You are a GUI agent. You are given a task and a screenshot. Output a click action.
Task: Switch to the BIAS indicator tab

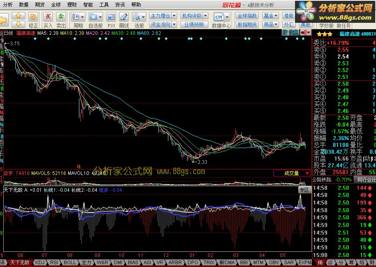click(133, 263)
